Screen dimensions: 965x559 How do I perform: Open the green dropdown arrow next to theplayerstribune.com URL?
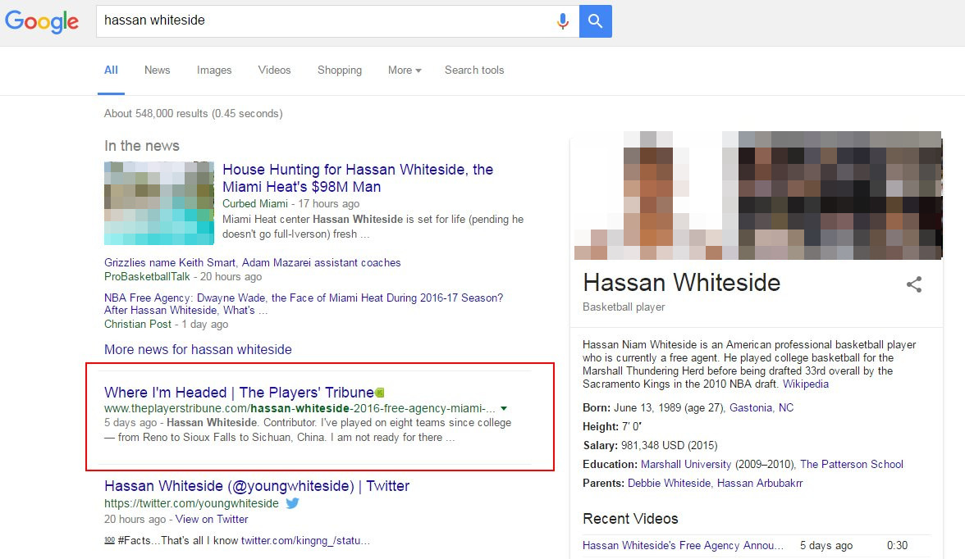point(503,407)
